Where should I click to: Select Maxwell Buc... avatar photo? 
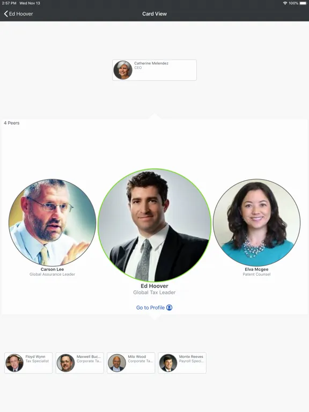(x=65, y=363)
